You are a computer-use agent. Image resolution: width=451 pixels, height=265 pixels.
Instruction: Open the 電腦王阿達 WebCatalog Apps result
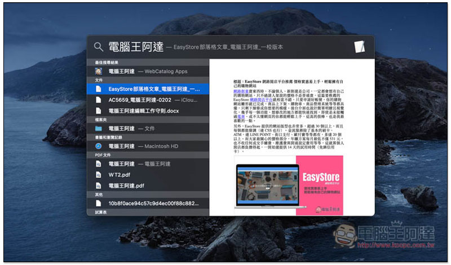[148, 71]
